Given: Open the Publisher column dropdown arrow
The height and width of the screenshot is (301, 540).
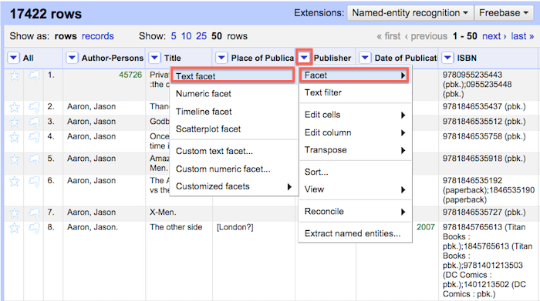Looking at the screenshot, I should pyautogui.click(x=304, y=58).
